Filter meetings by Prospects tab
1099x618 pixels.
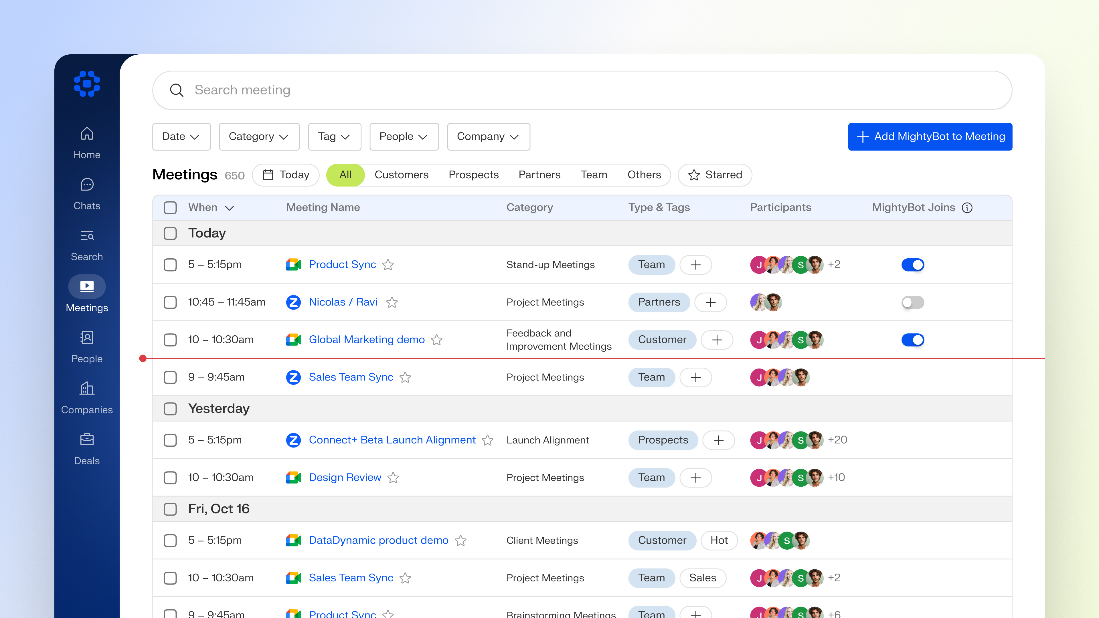[474, 175]
